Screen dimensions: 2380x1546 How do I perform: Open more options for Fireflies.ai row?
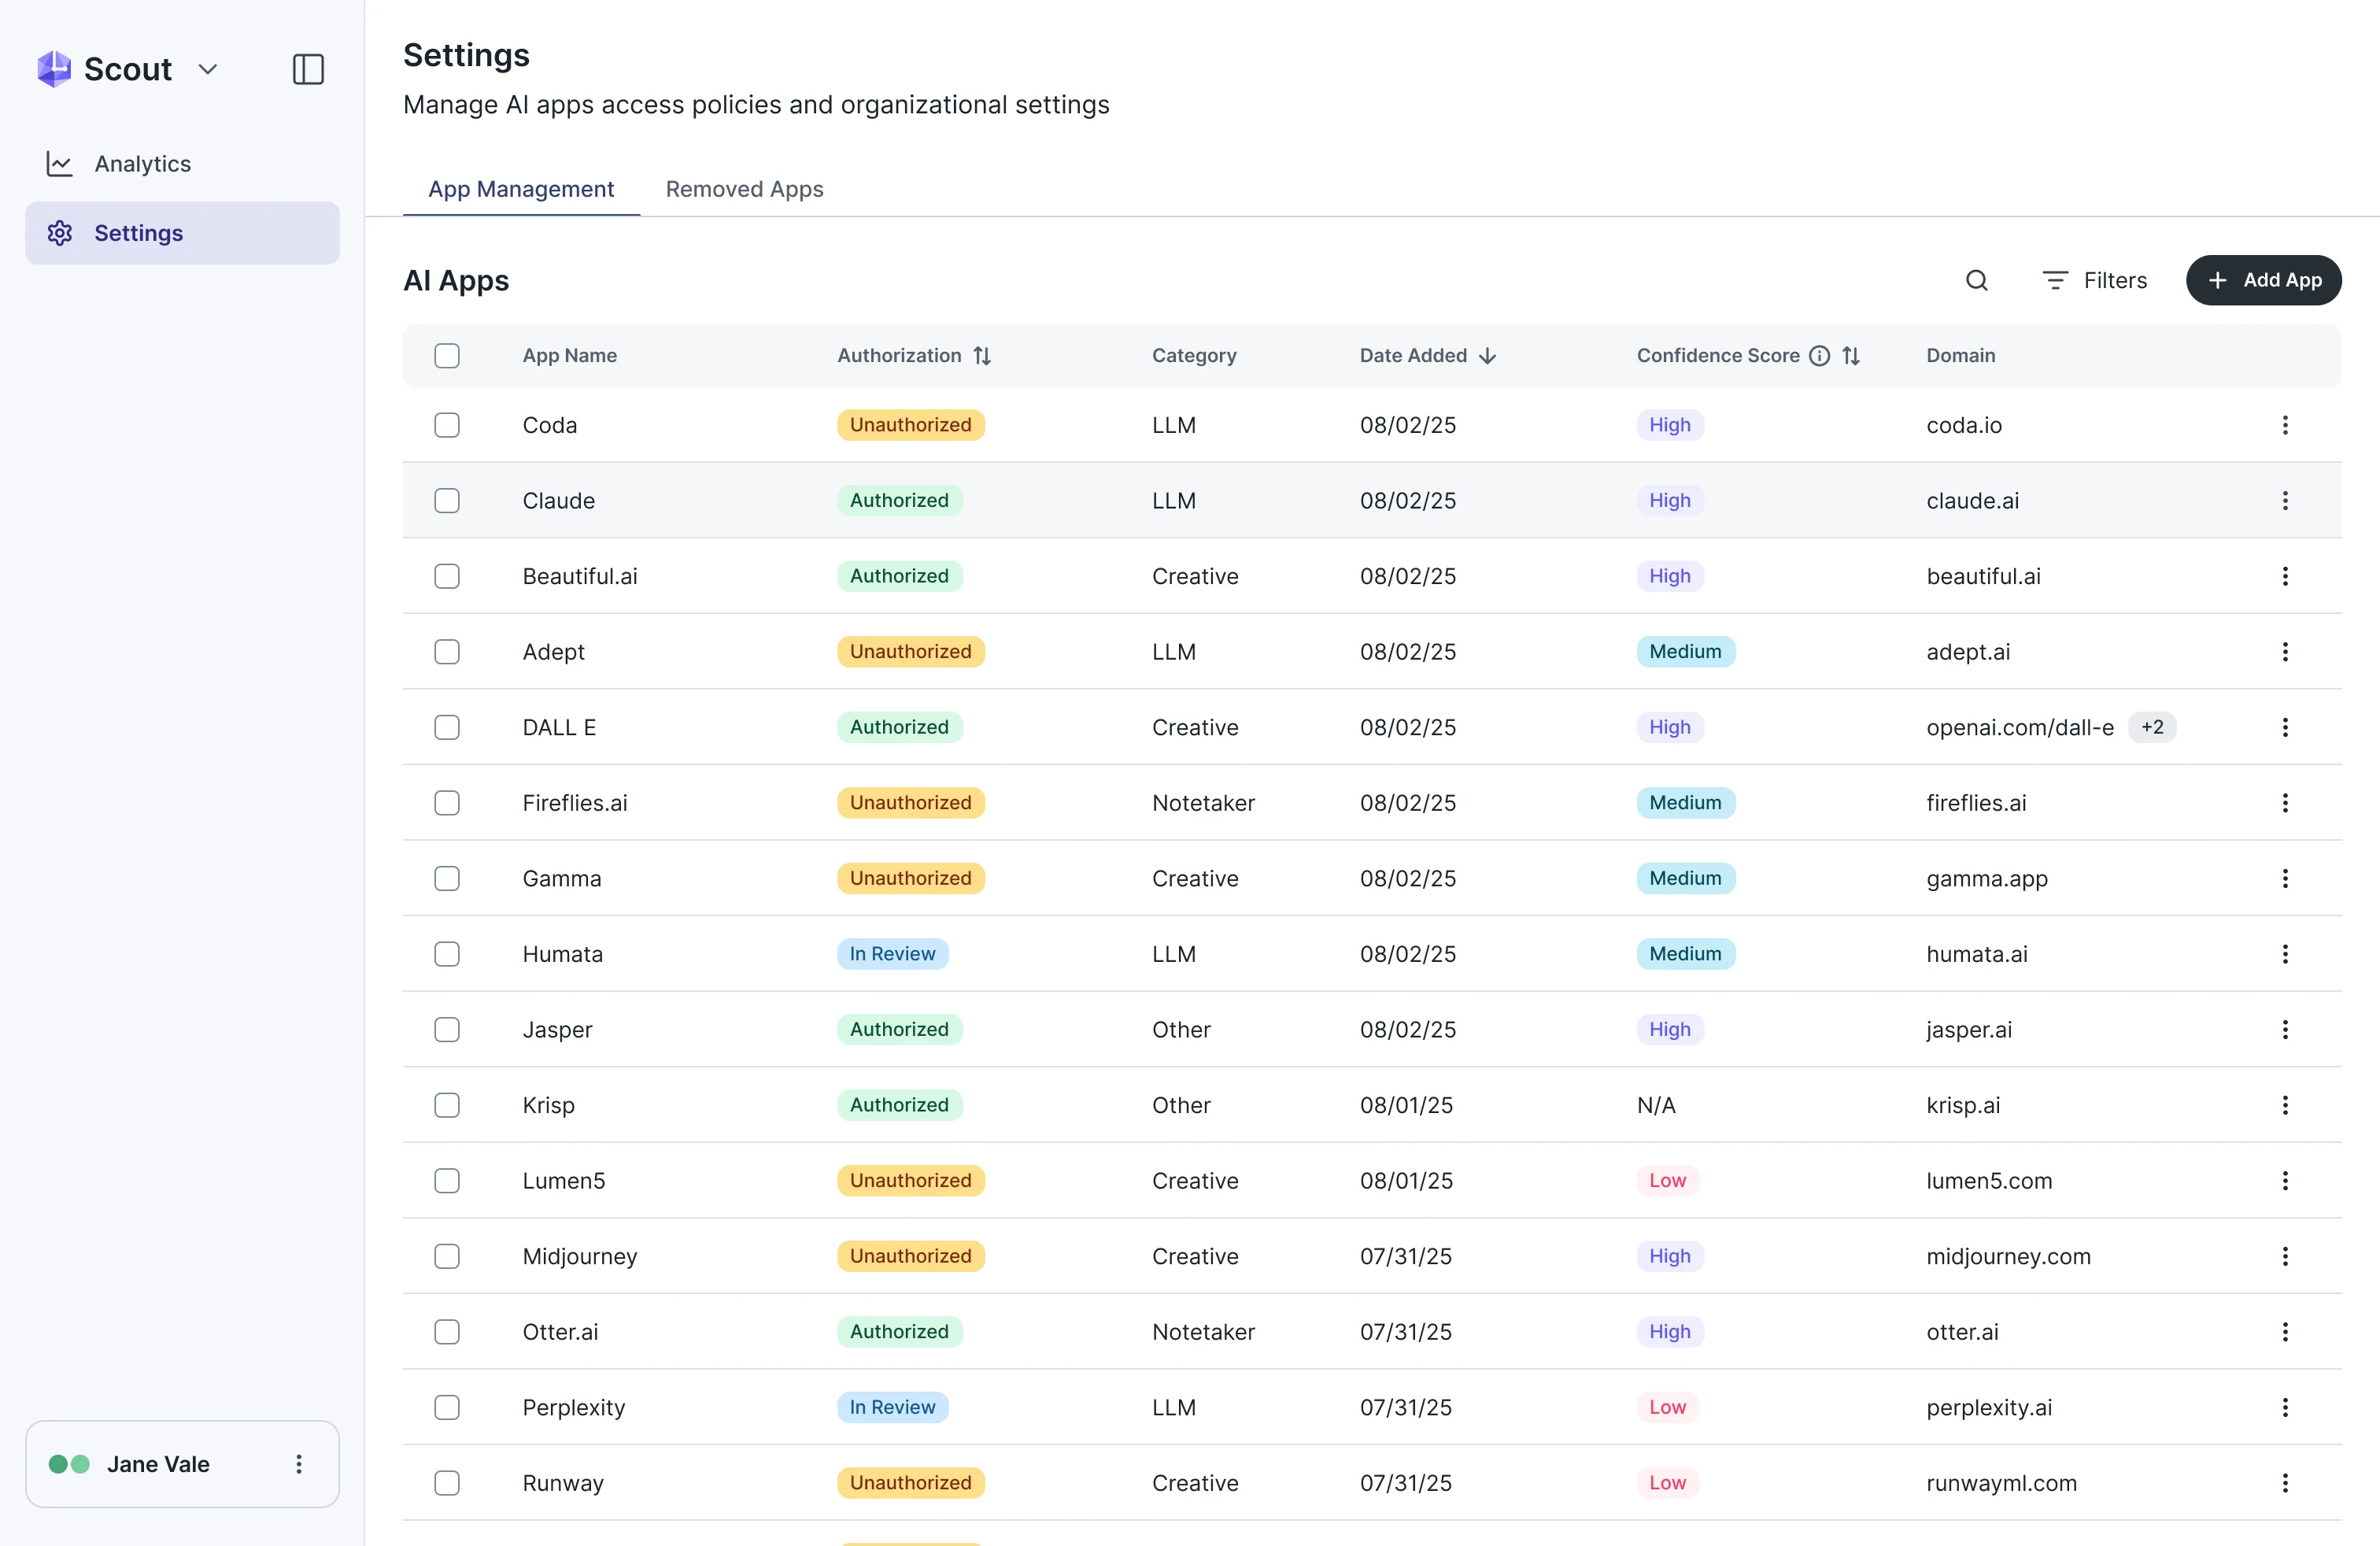[2284, 802]
